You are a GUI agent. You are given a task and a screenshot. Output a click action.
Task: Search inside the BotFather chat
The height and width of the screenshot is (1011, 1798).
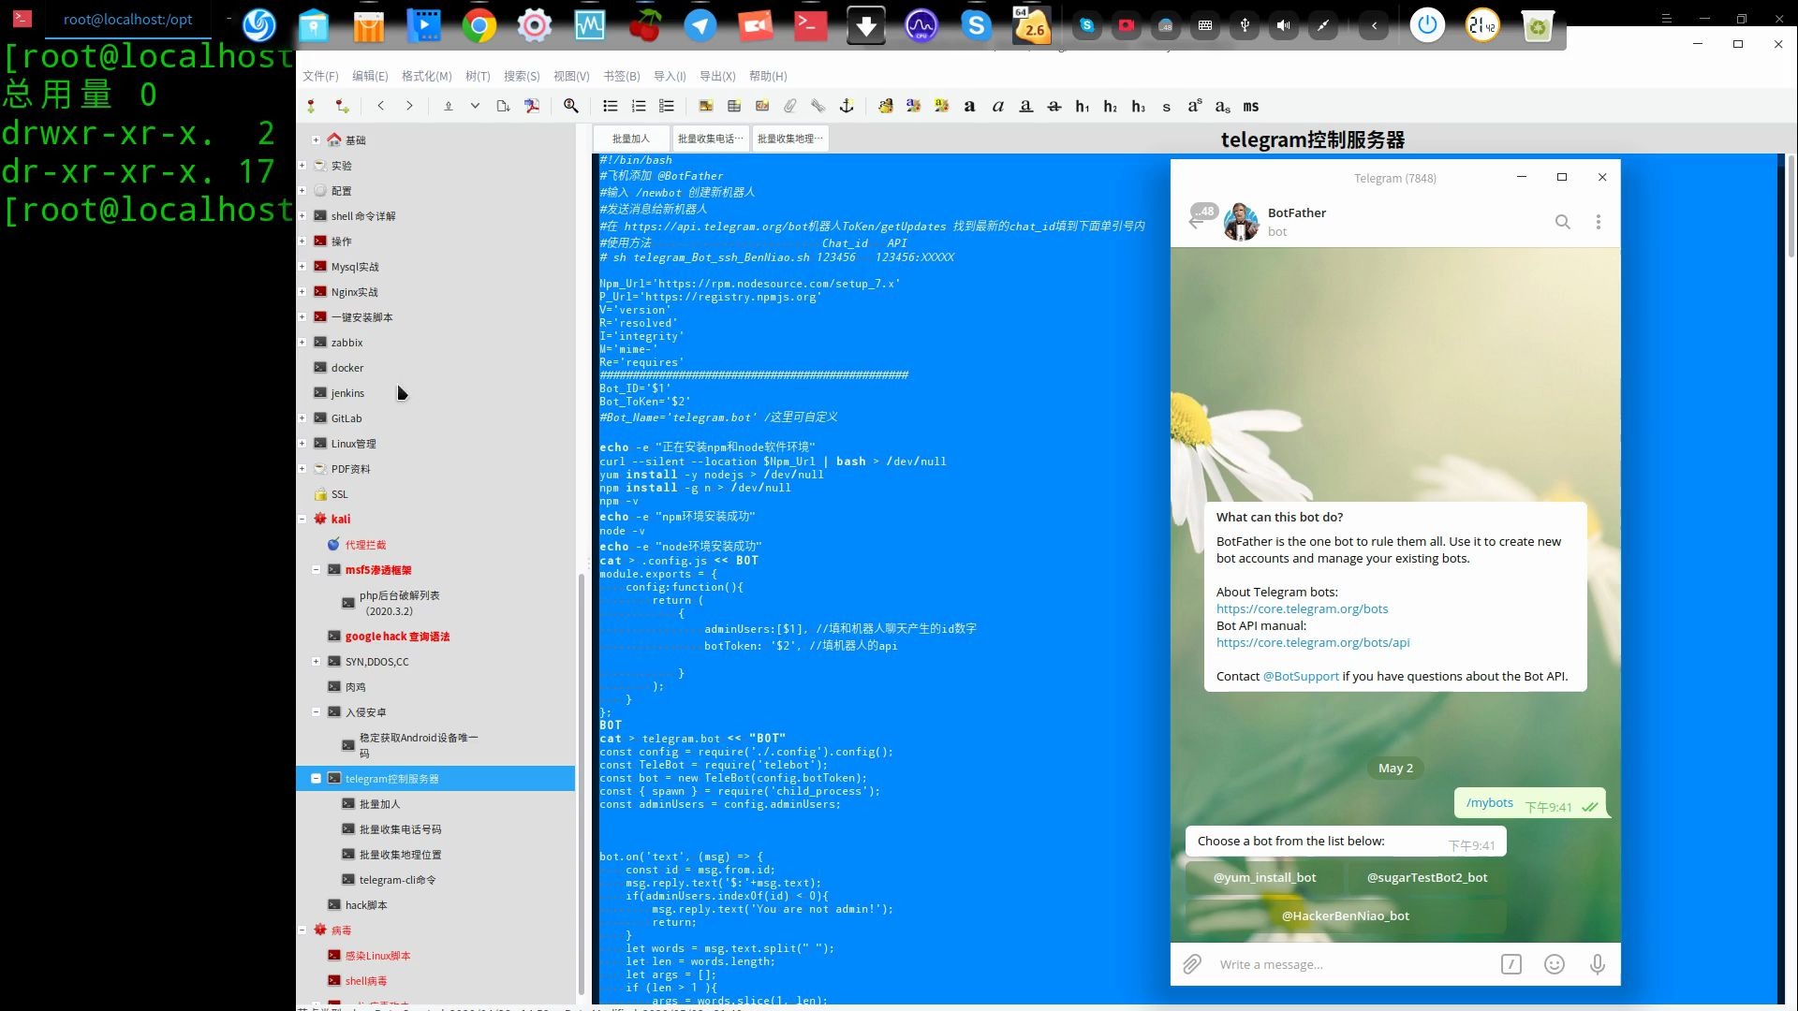coord(1563,222)
